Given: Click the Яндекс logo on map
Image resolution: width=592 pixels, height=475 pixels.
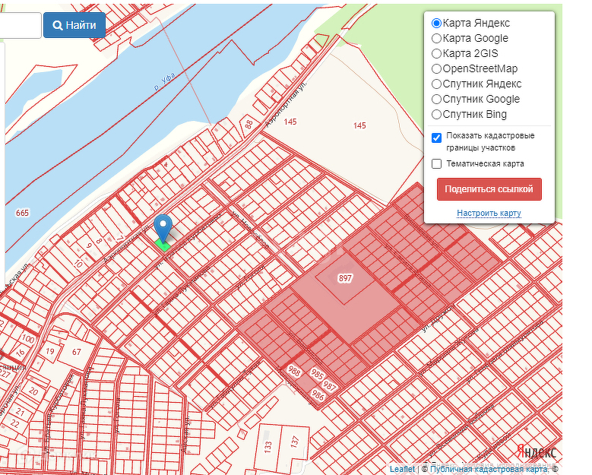Looking at the screenshot, I should [537, 451].
